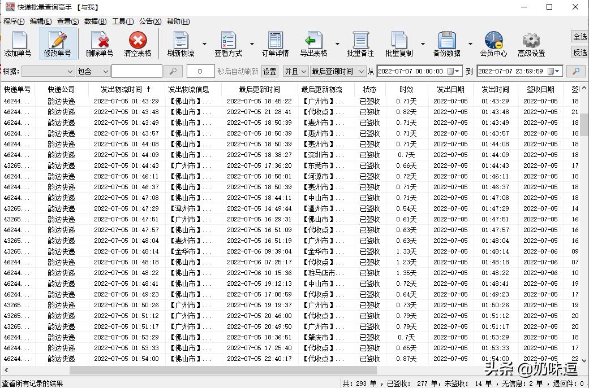Click the 全选 (Select All) button
The height and width of the screenshot is (388, 589).
[580, 36]
